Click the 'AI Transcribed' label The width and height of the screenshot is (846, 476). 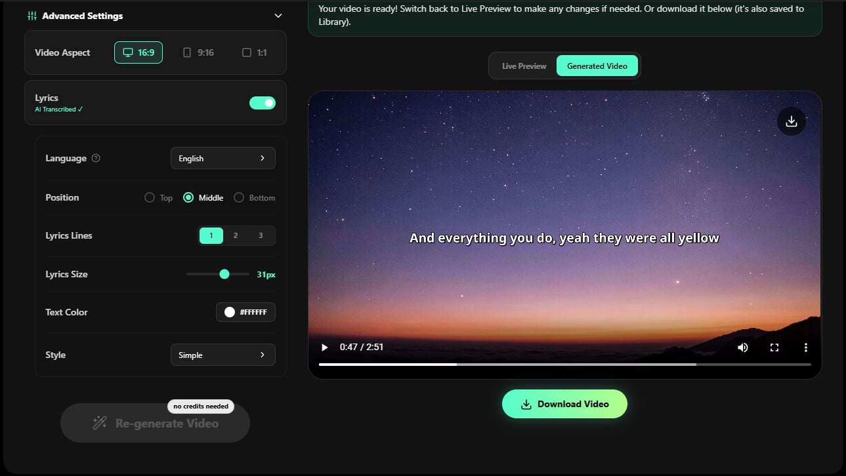click(58, 109)
